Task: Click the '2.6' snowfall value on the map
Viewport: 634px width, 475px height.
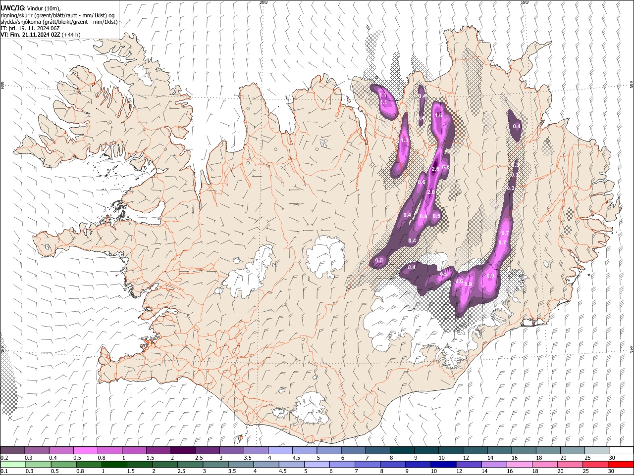Action: tap(435, 169)
